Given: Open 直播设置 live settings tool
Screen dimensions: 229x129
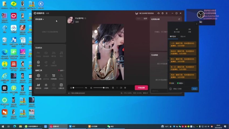Looking at the screenshot, I should click(39, 76).
